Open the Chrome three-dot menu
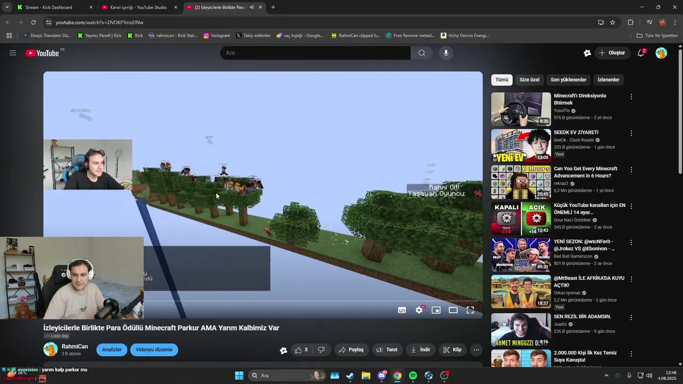 [675, 22]
